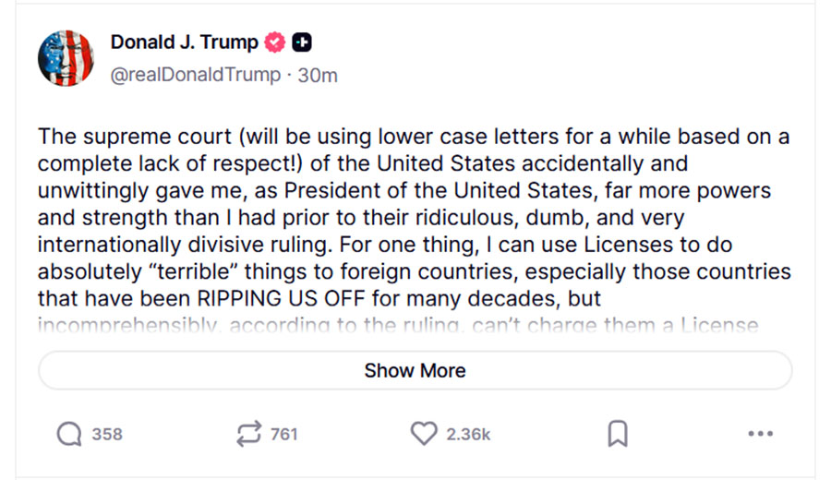Screen dimensions: 831x480
Task: Expand the post with Show More
Action: coord(415,370)
